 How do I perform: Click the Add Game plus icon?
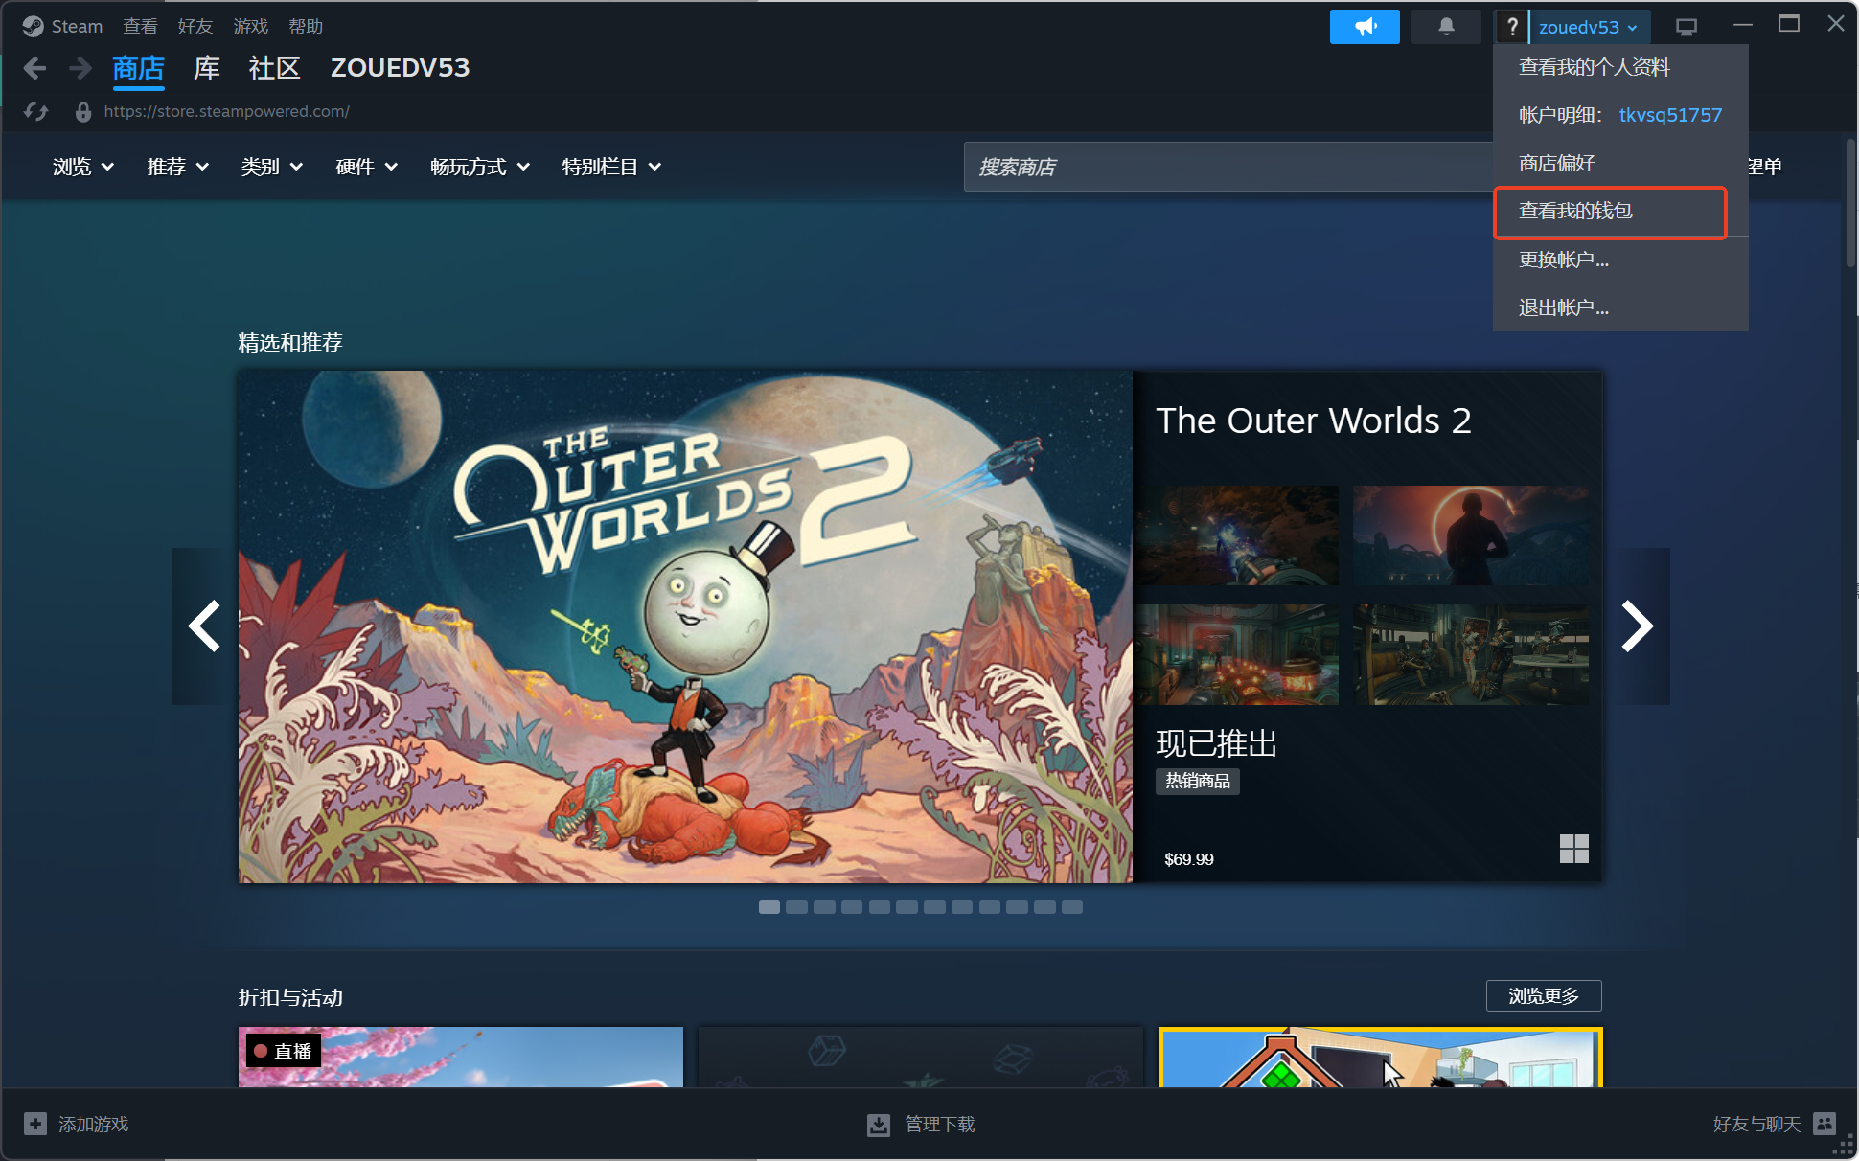click(x=35, y=1124)
